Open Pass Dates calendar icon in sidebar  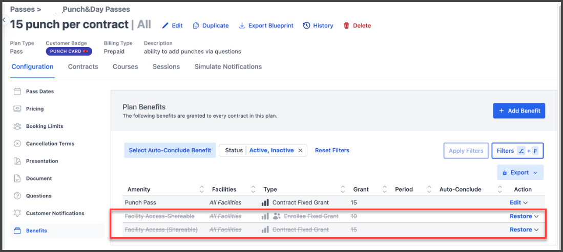17,91
